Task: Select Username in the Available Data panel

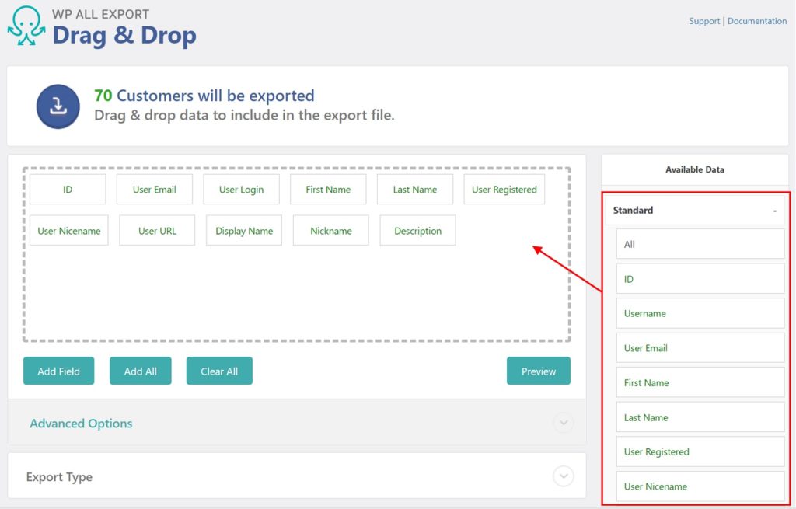Action: (700, 312)
